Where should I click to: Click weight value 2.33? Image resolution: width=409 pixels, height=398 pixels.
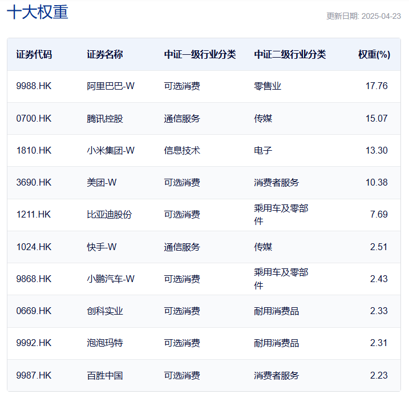click(x=379, y=311)
